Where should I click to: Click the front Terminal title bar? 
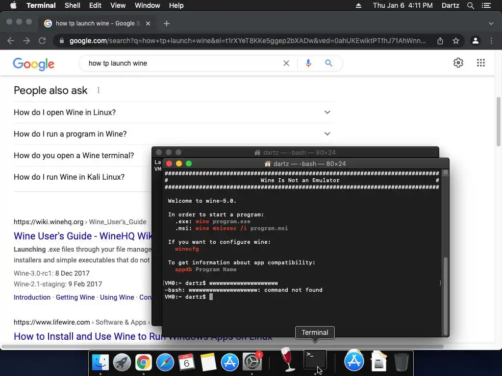pyautogui.click(x=306, y=164)
